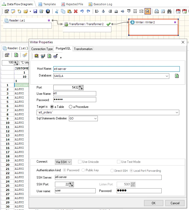Choose the Direct SSH option
Viewport: 189px width, 210px height.
pos(112,171)
